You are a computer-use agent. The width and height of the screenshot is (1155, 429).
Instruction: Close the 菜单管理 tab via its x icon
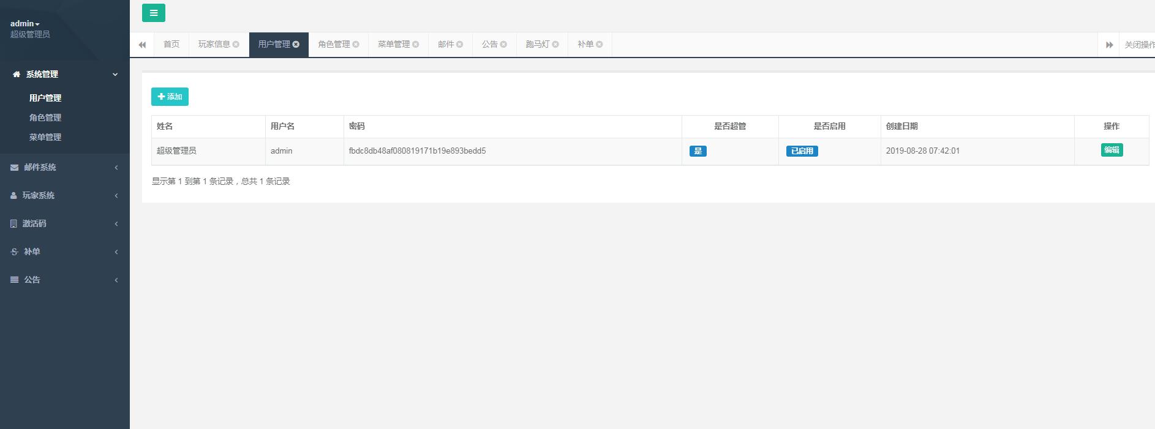[x=416, y=45]
